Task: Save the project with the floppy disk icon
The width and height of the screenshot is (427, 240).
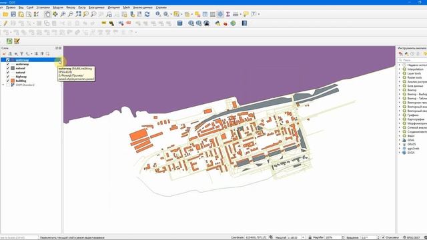Action: [13, 14]
